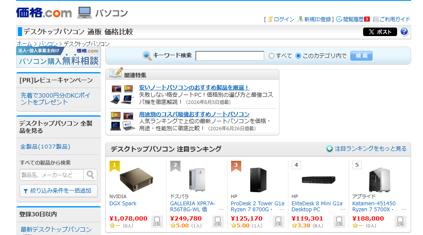Click the 検索 button

click(361, 56)
